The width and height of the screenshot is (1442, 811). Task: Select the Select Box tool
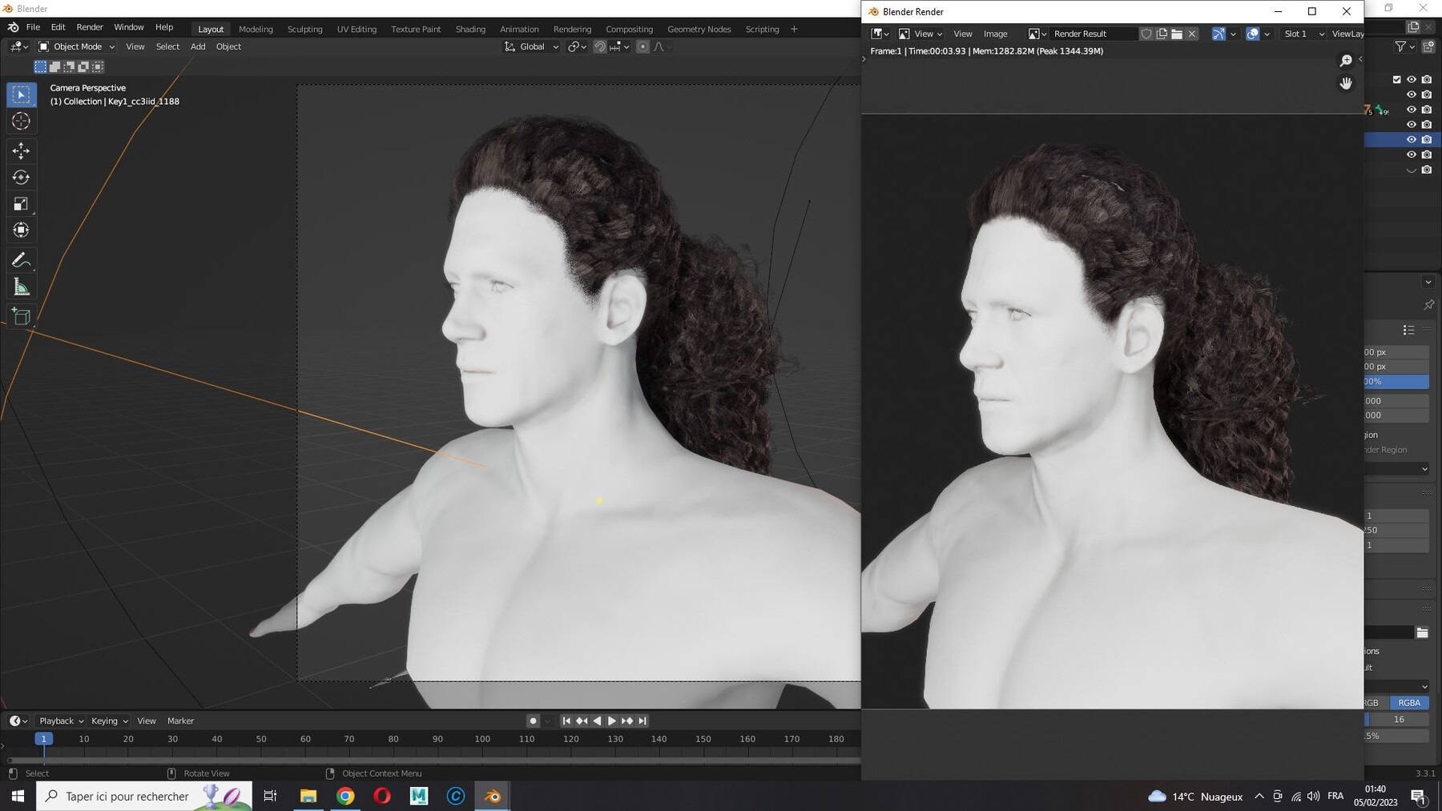tap(22, 94)
